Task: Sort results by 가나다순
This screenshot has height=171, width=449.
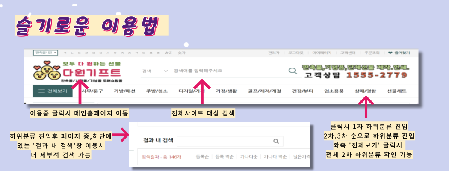Action: coord(249,156)
